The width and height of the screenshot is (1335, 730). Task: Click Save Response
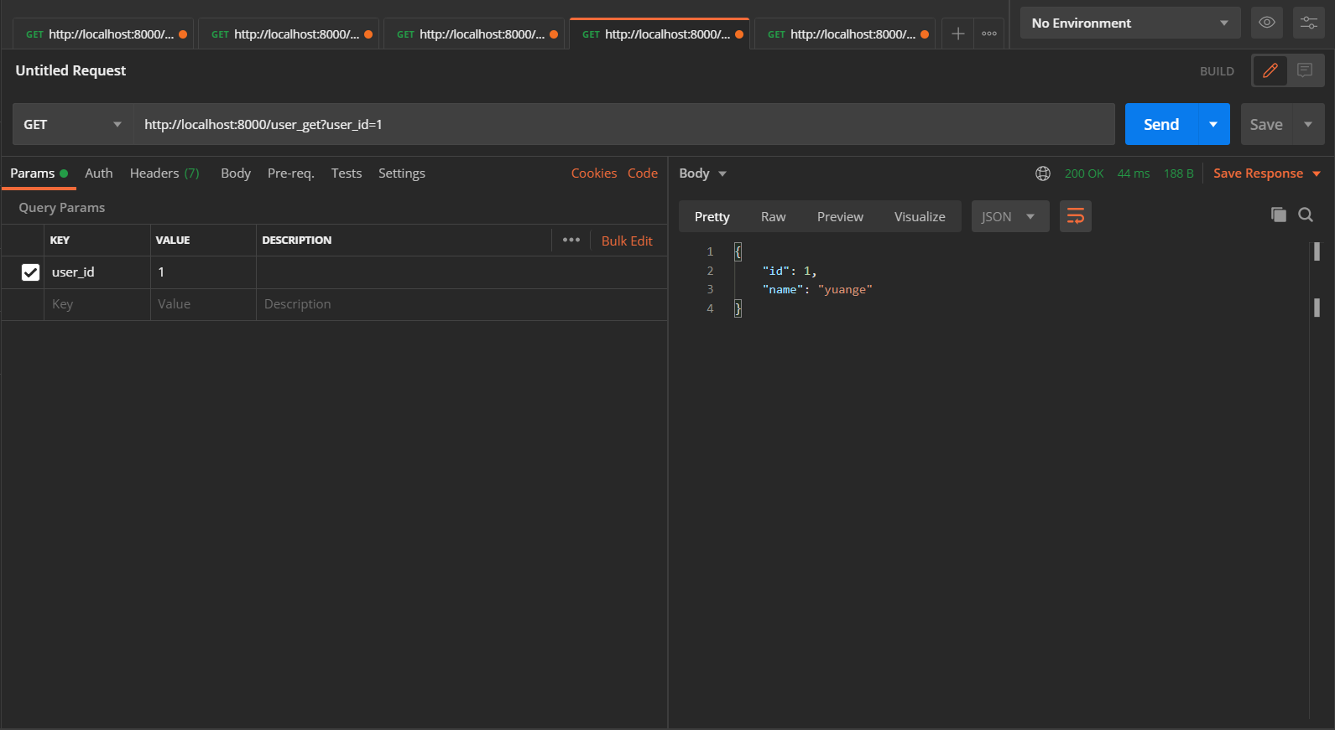[1258, 173]
